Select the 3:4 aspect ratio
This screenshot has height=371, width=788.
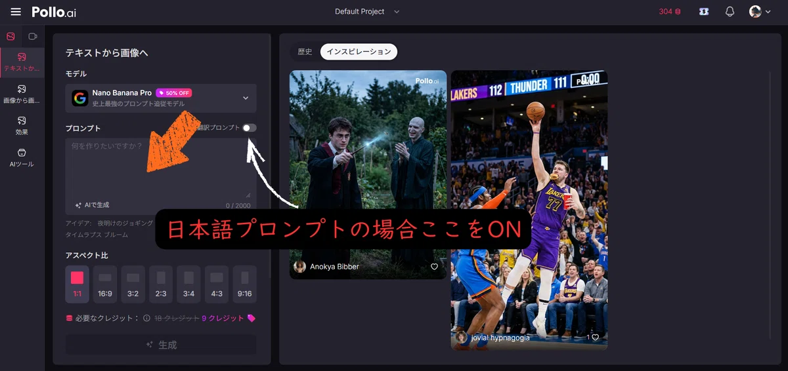[x=188, y=284]
